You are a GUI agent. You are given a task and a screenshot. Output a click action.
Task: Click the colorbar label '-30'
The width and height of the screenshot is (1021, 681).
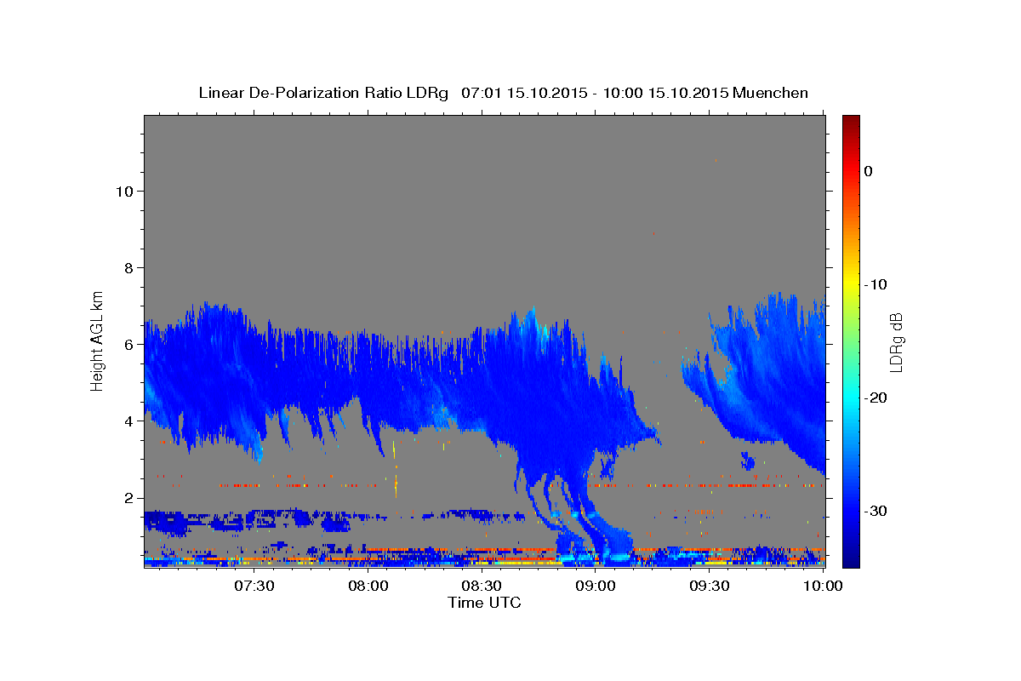point(876,511)
